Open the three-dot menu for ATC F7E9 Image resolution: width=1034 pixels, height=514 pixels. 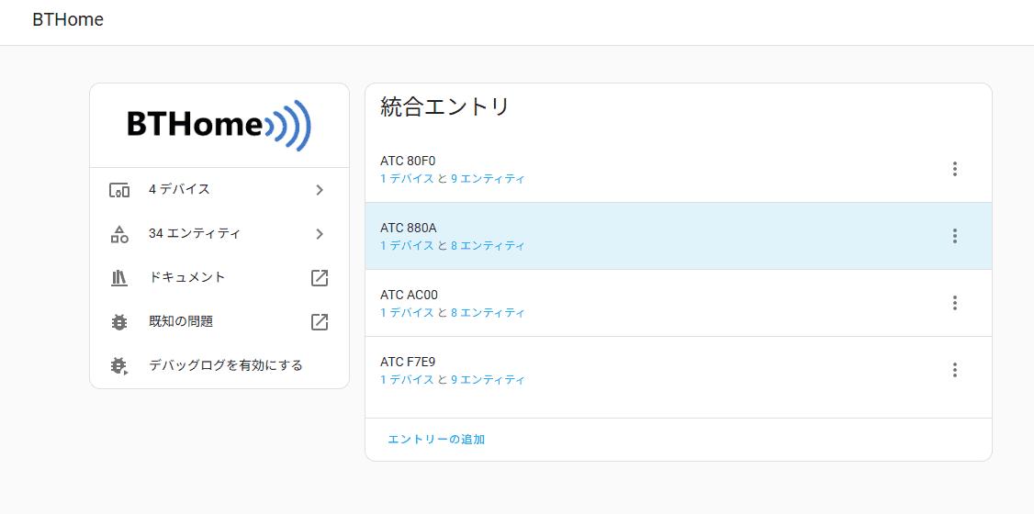(x=954, y=370)
